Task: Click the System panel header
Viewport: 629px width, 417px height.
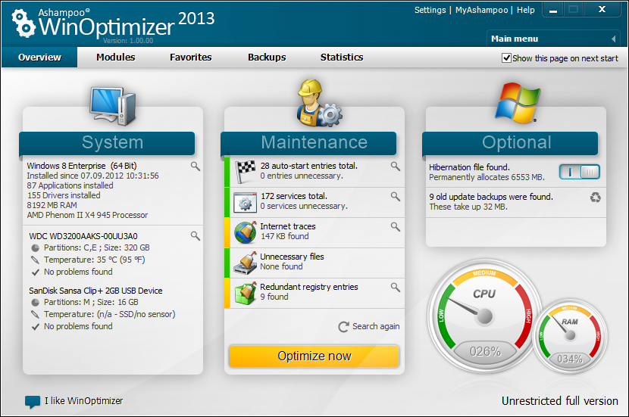Action: pos(107,143)
